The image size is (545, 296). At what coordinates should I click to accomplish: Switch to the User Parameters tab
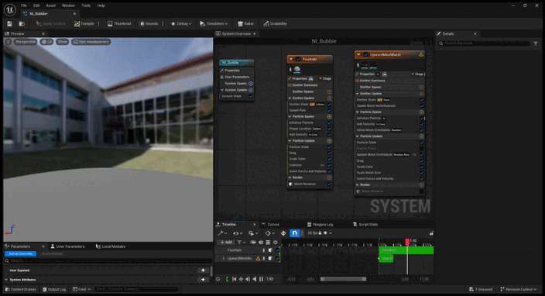67,246
